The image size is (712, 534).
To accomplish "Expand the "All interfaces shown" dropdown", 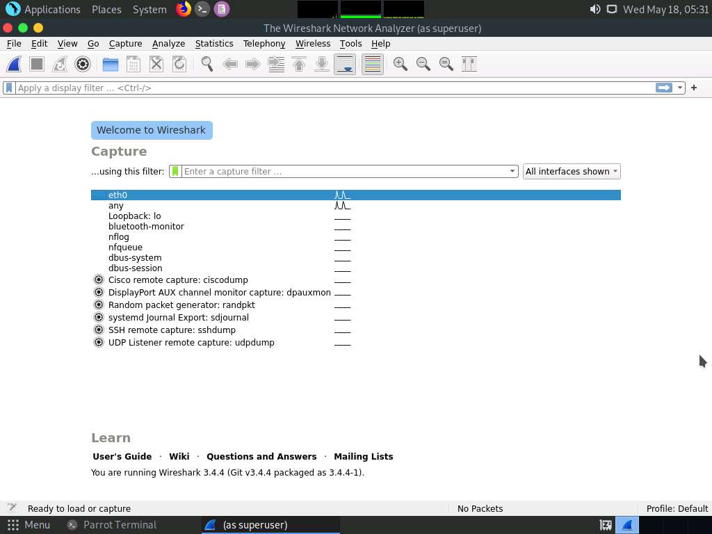I will click(x=571, y=171).
